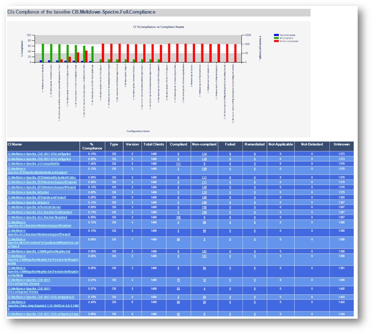Open the BTIDisabledByNoHardwareSupport CI link
The width and height of the screenshot is (372, 333).
(x=37, y=171)
